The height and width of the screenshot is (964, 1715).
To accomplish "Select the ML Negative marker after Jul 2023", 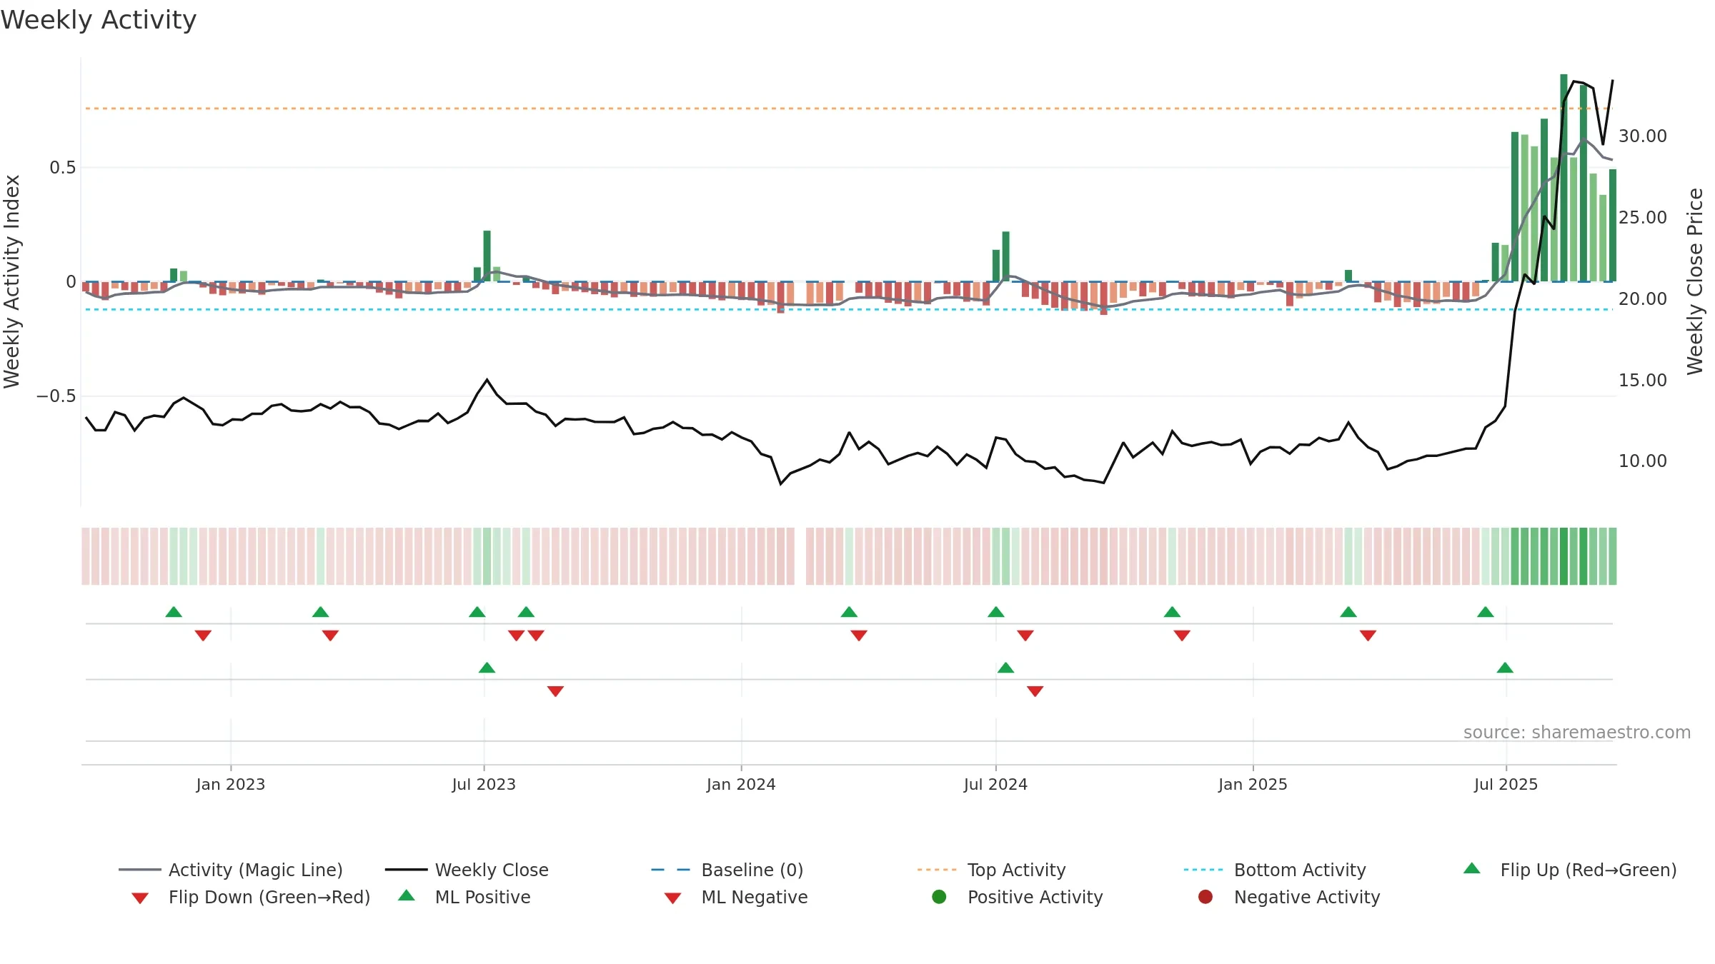I will [x=555, y=691].
